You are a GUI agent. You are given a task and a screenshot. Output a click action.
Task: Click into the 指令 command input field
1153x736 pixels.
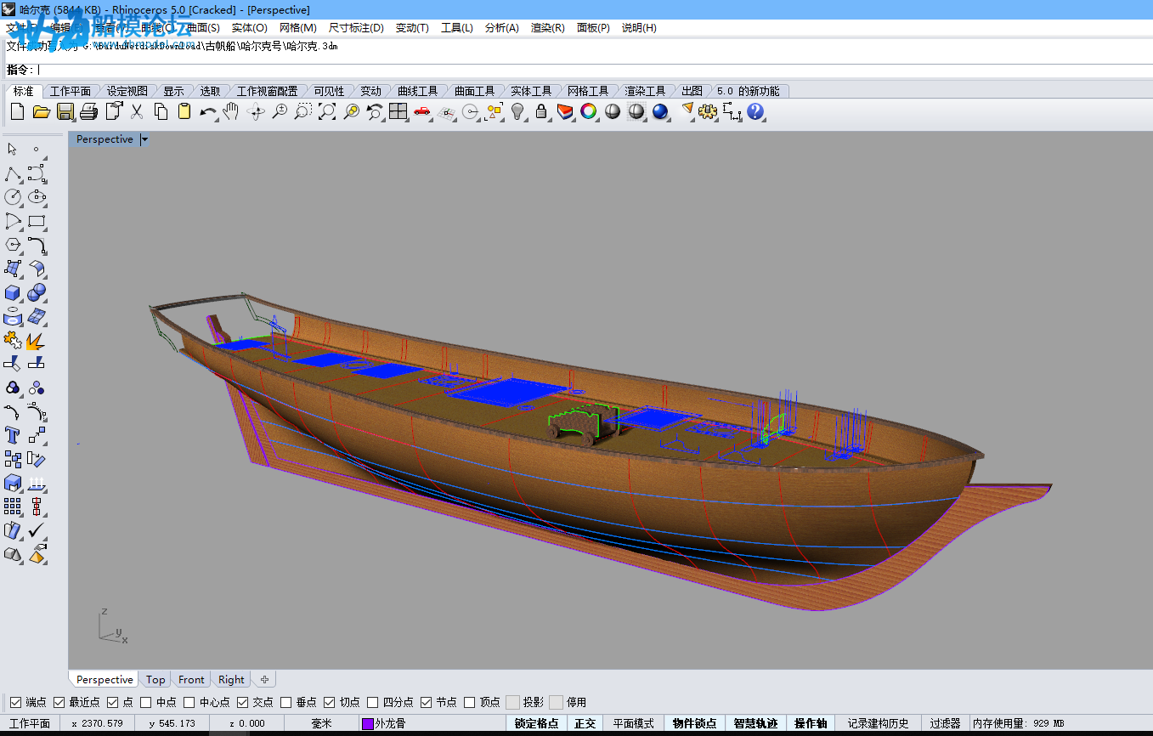(x=593, y=70)
